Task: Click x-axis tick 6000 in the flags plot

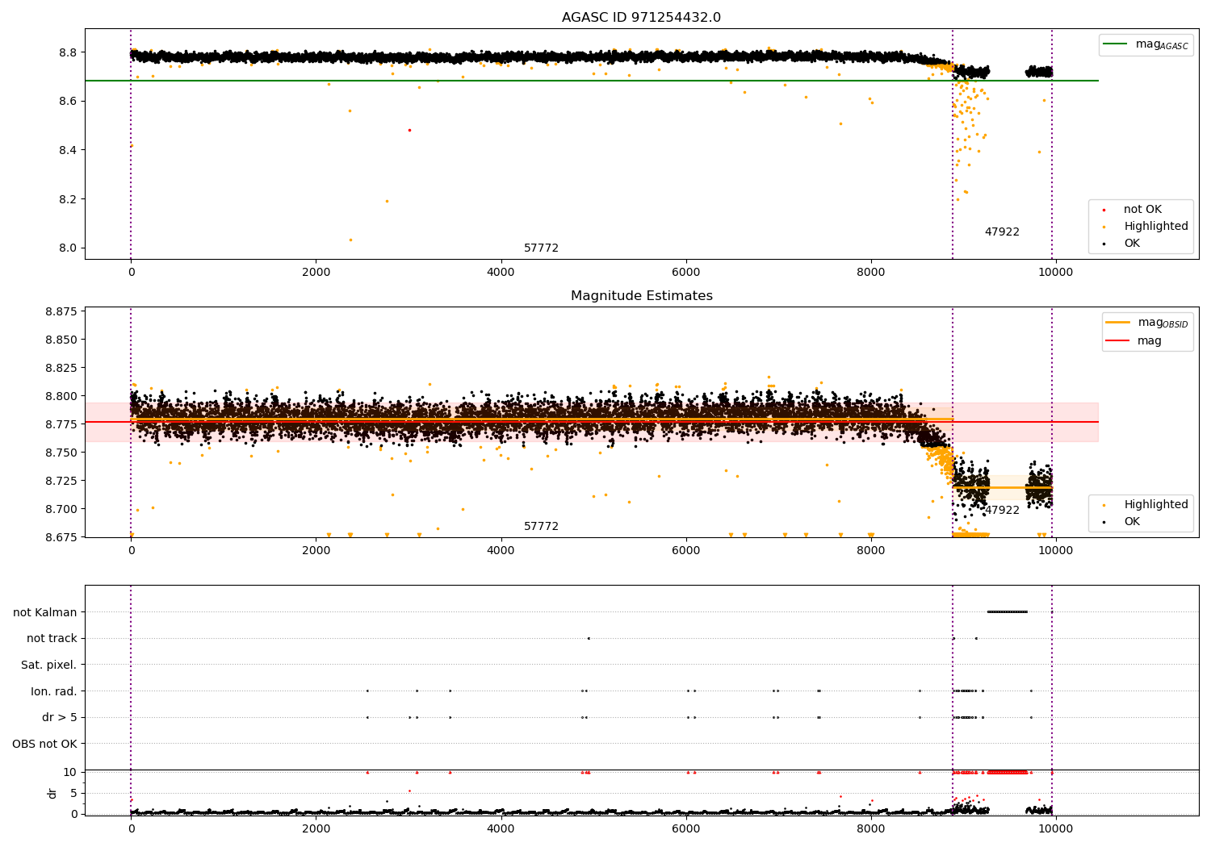Action: pyautogui.click(x=686, y=828)
